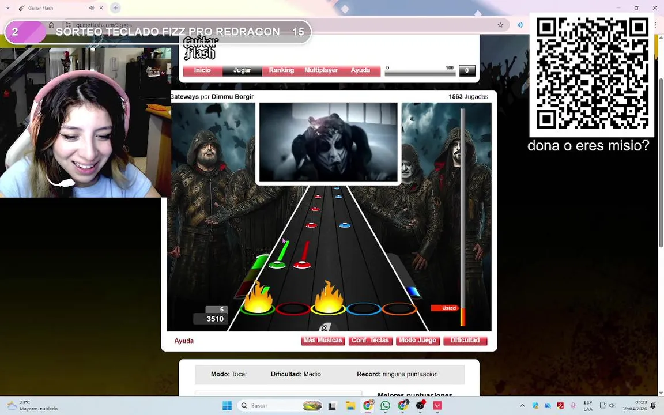Open the Windows Start menu

[x=227, y=406]
